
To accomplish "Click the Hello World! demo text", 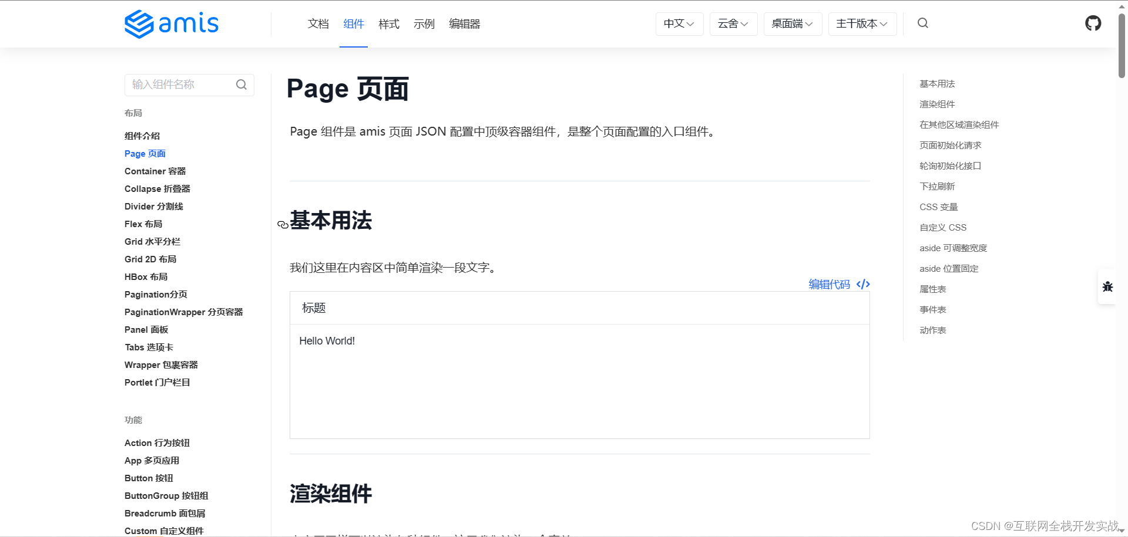I will click(x=327, y=341).
